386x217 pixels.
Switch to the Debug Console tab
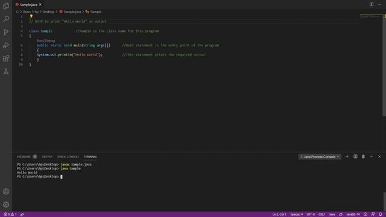[68, 157]
